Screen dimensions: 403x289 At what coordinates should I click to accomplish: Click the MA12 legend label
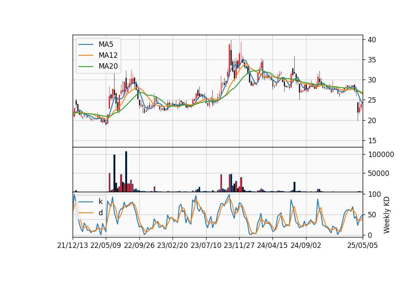108,55
